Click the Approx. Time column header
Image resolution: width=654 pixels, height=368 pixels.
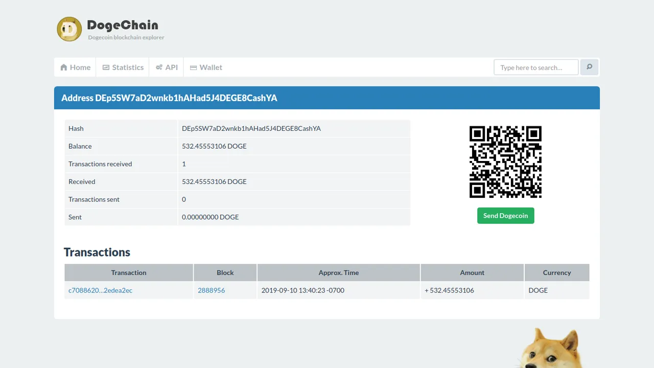[339, 272]
